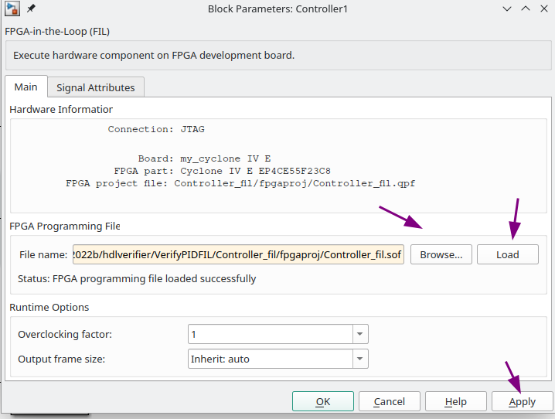Load the FPGA programming file
This screenshot has height=419, width=555.
point(508,254)
